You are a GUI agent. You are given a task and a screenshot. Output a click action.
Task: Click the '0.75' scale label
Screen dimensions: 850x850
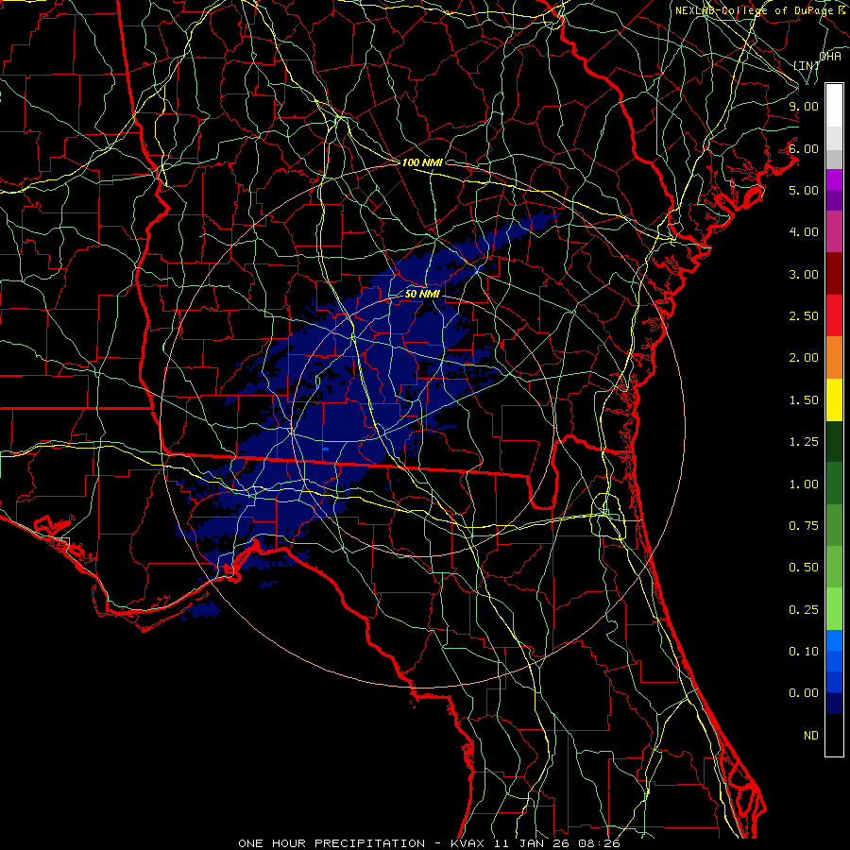coord(804,526)
